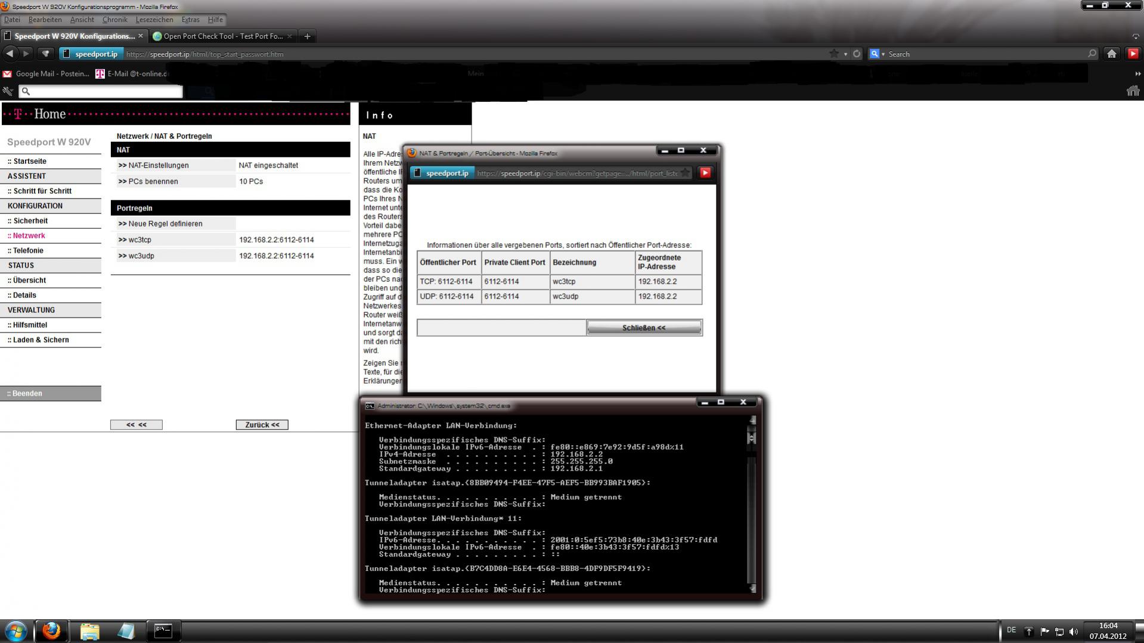Open the Windows Start menu orb

coord(16,631)
